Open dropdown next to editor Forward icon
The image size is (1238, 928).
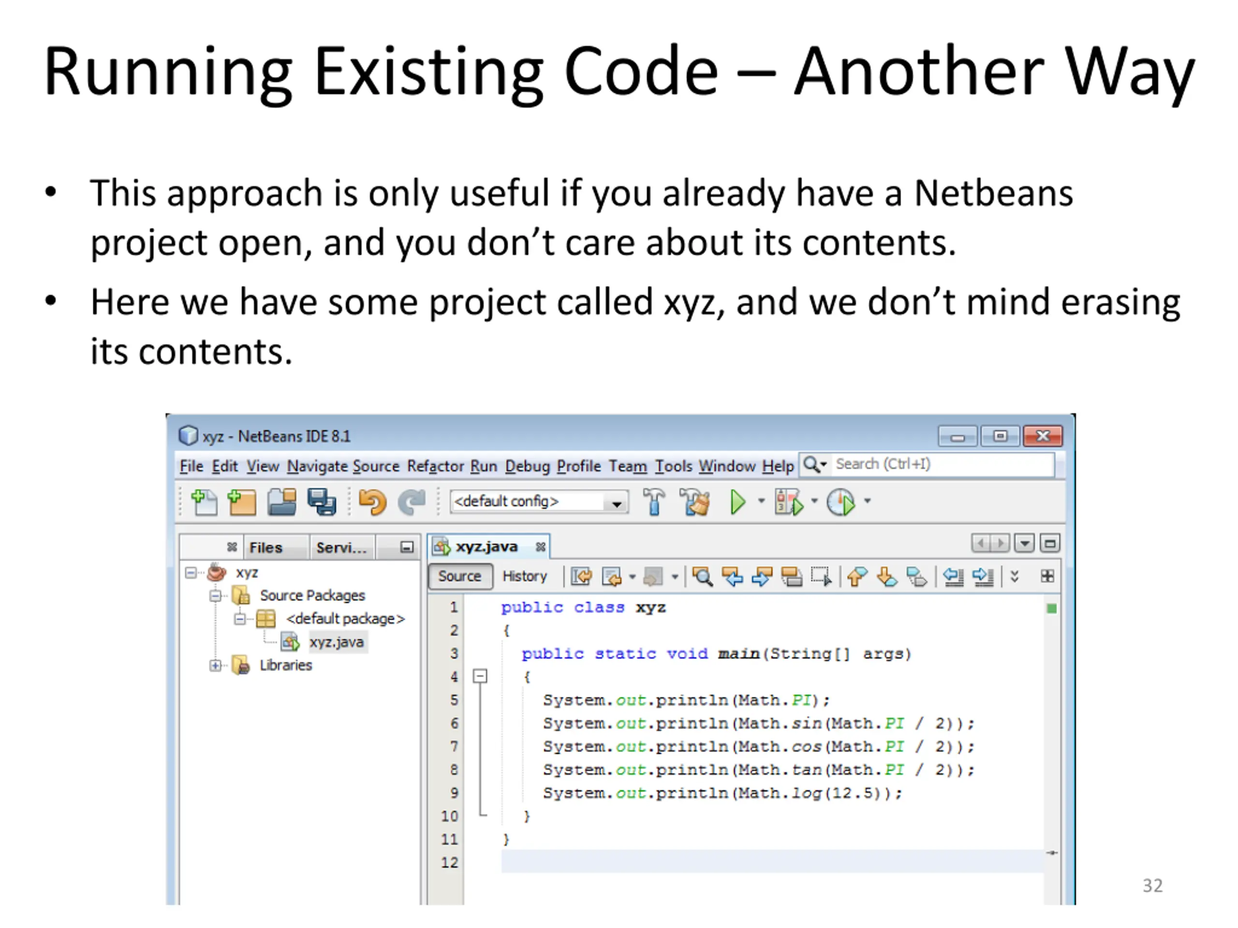[675, 576]
